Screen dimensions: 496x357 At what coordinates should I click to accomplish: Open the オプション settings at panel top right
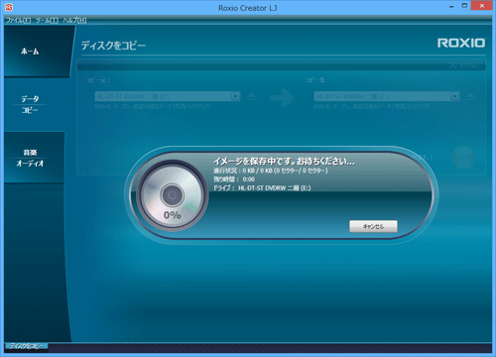(464, 65)
